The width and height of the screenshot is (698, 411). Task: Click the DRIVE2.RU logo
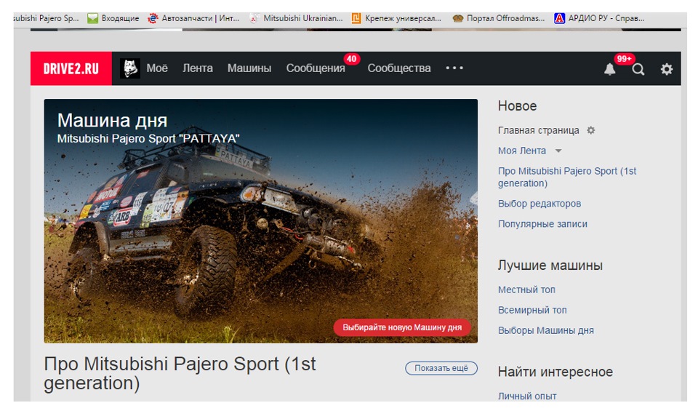click(x=71, y=68)
